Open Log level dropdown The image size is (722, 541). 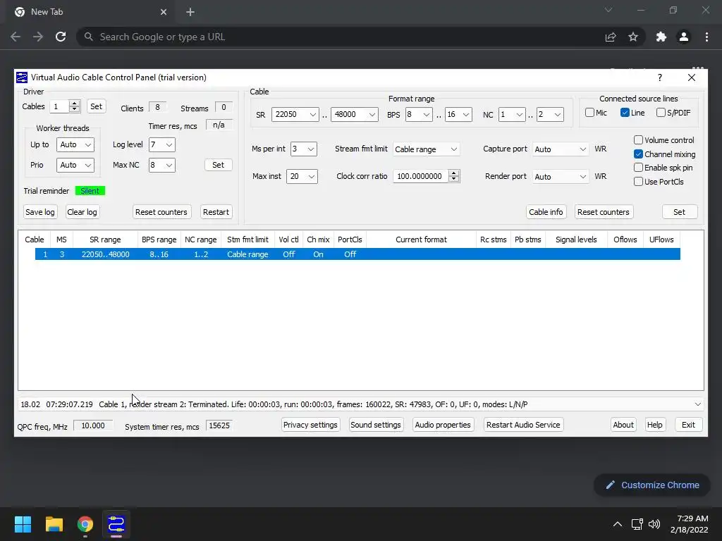pos(161,144)
